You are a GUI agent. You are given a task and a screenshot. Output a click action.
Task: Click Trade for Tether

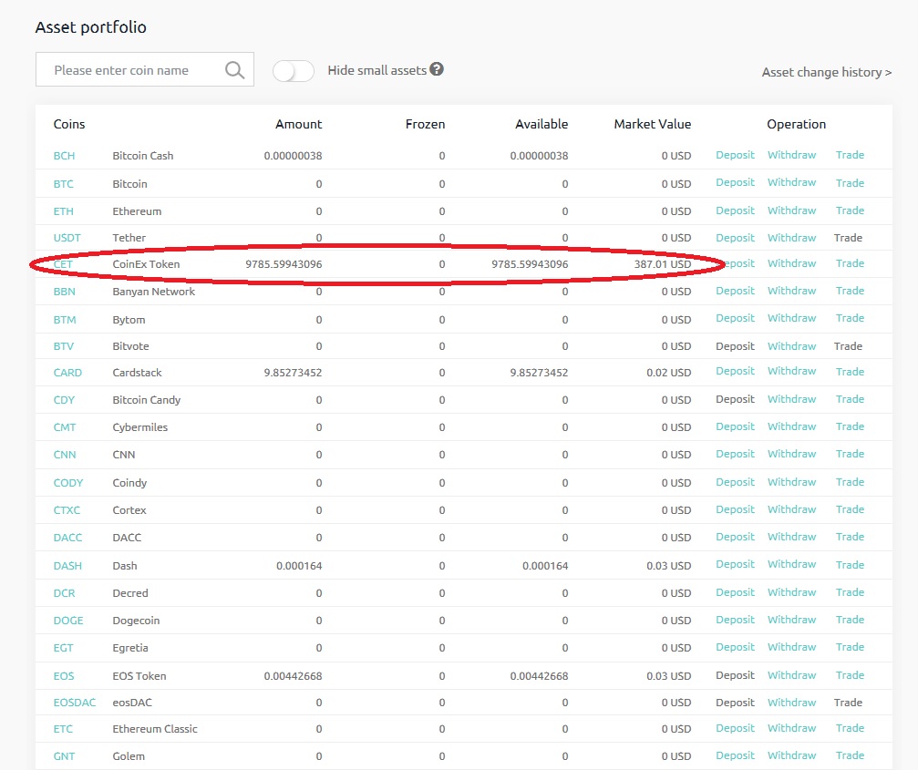coord(848,238)
